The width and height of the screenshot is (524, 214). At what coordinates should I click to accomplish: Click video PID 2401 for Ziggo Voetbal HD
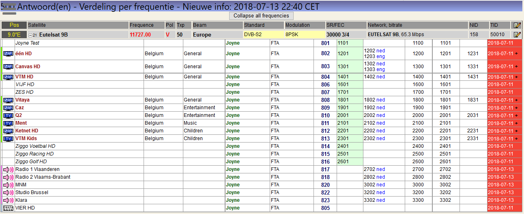click(x=343, y=146)
